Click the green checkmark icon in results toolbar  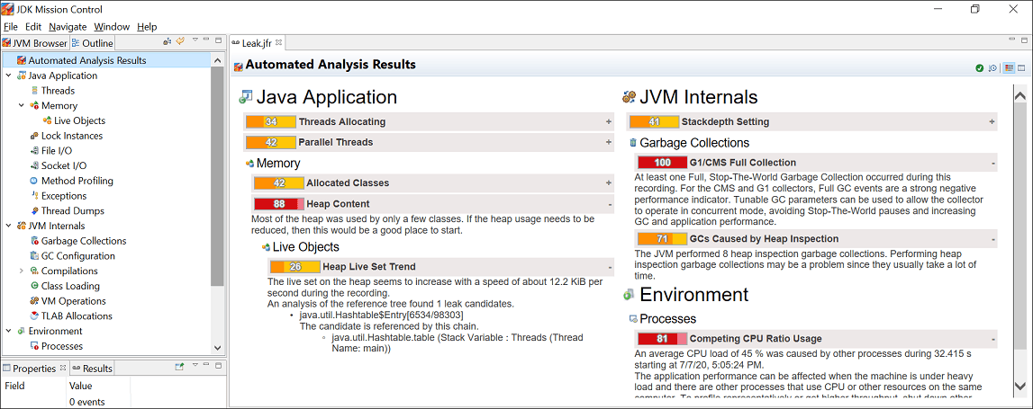coord(980,68)
